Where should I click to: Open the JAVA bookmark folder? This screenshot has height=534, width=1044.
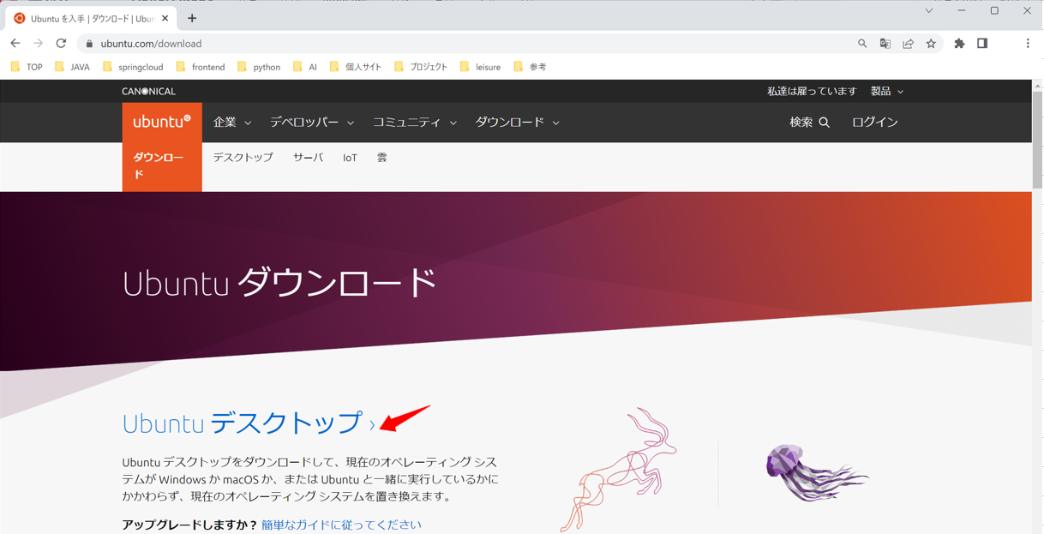[72, 67]
